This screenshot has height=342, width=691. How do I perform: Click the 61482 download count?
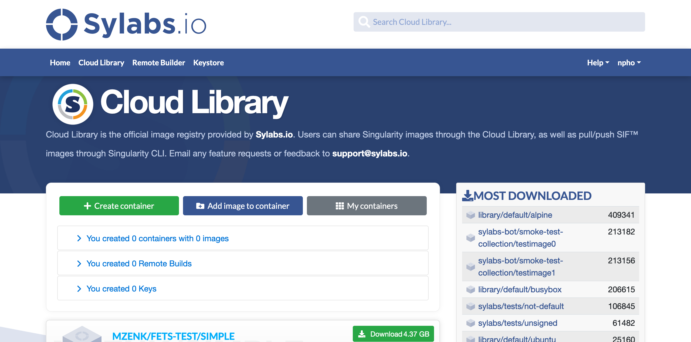pyautogui.click(x=624, y=323)
